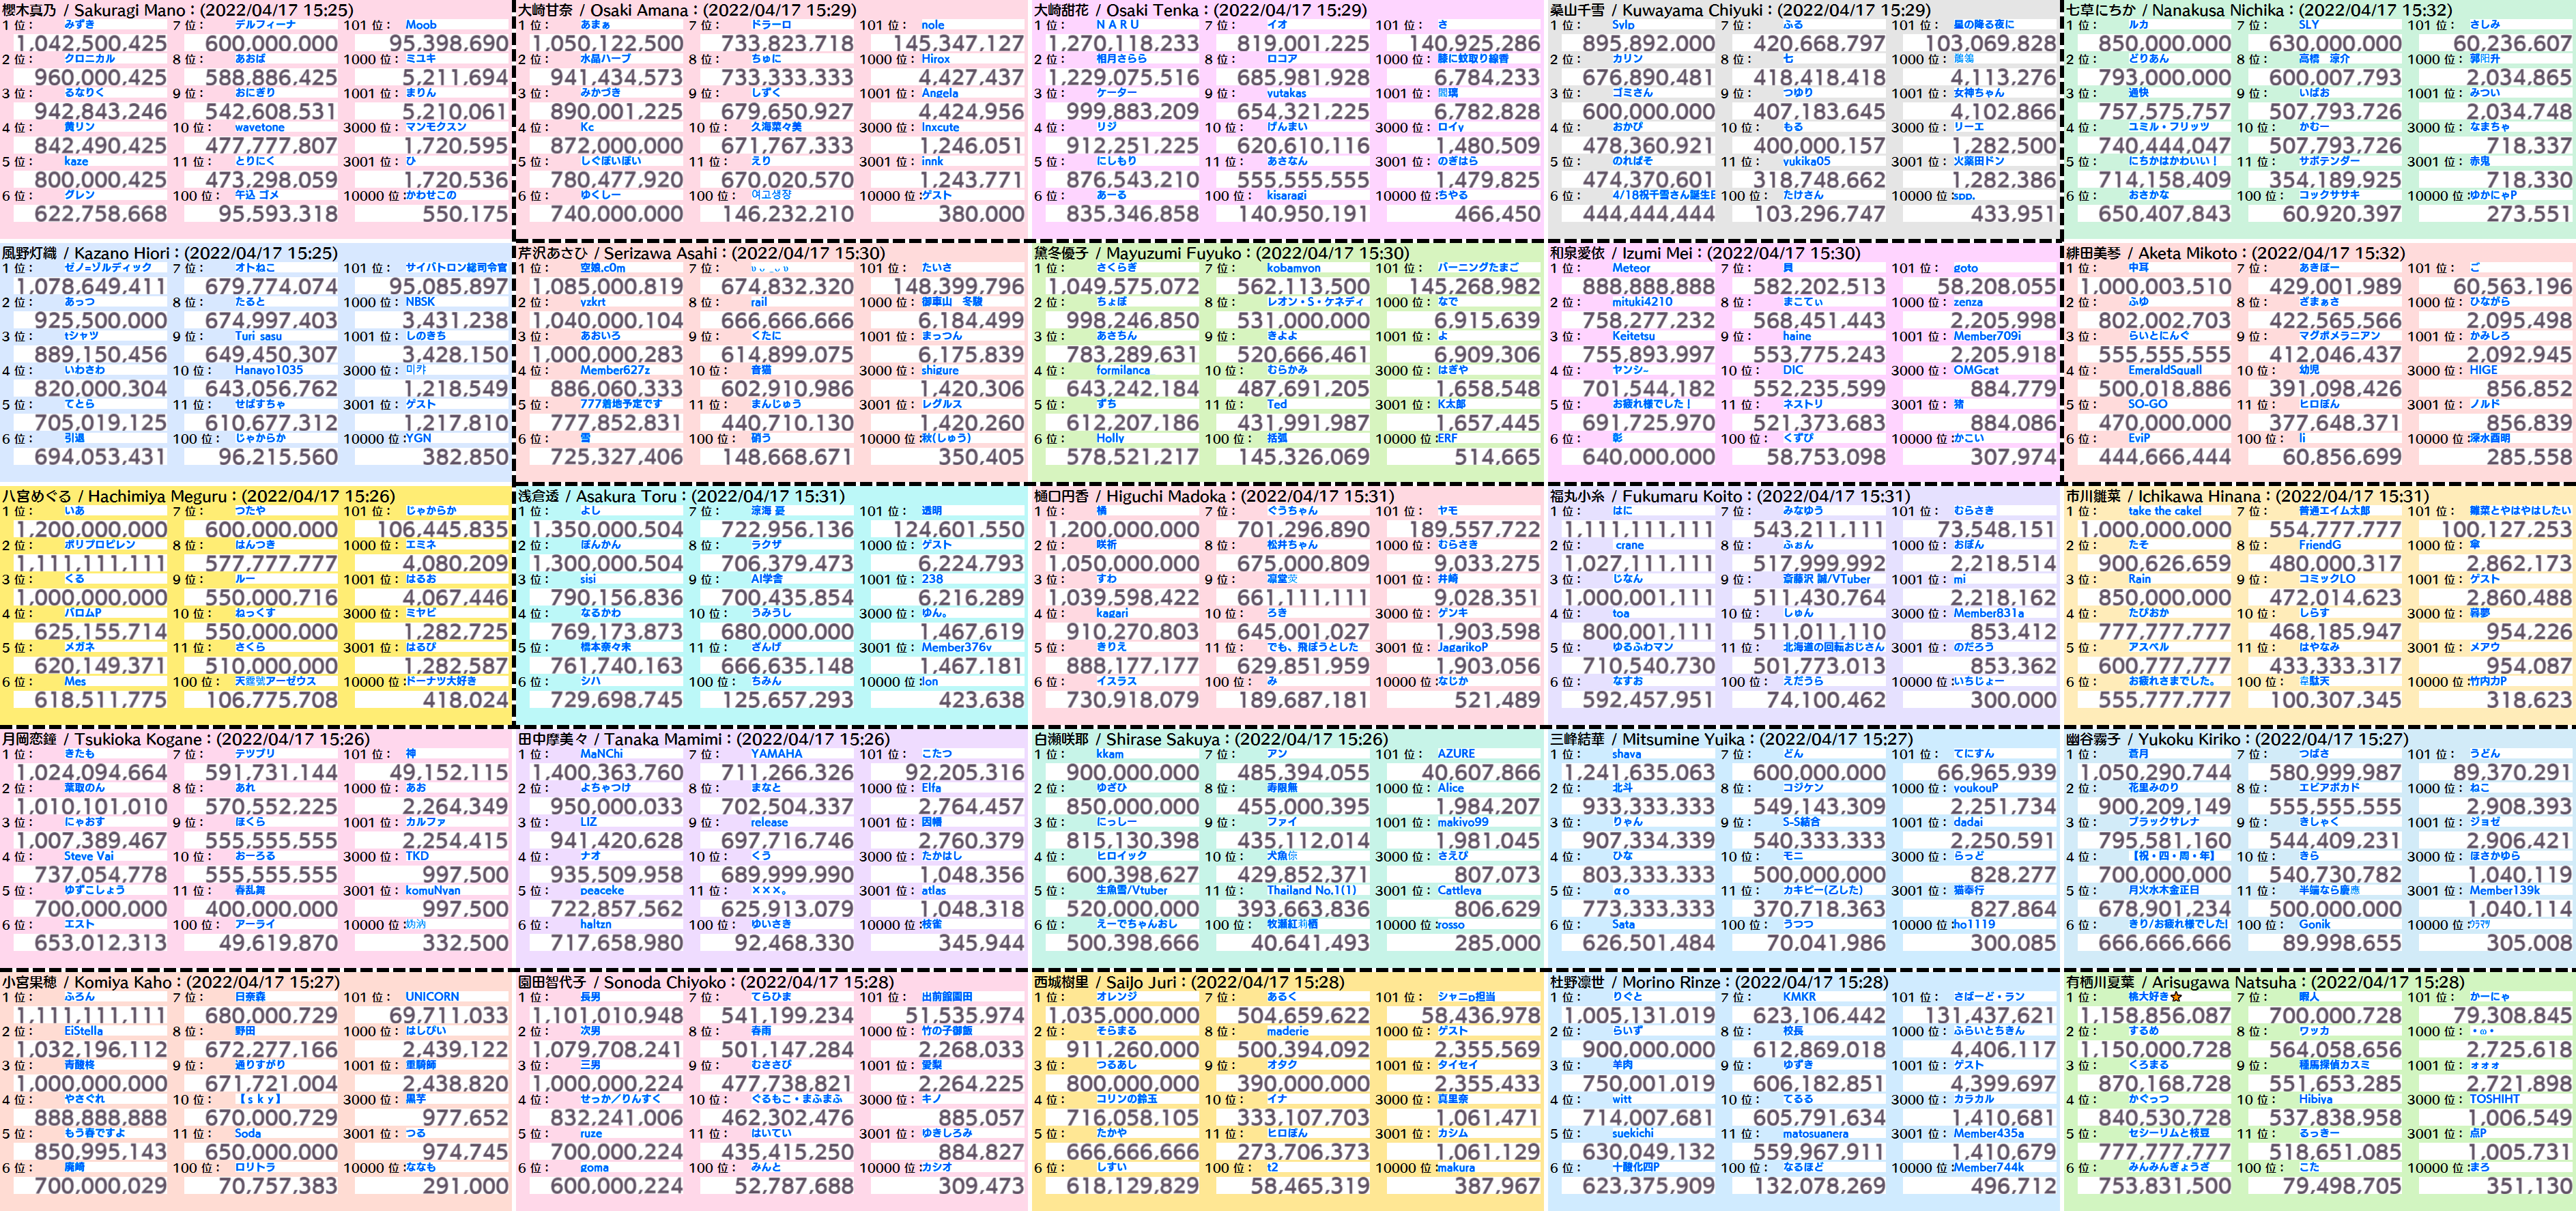Click the Kazano Hiori ranking title
This screenshot has height=1211, width=2576.
pyautogui.click(x=170, y=253)
